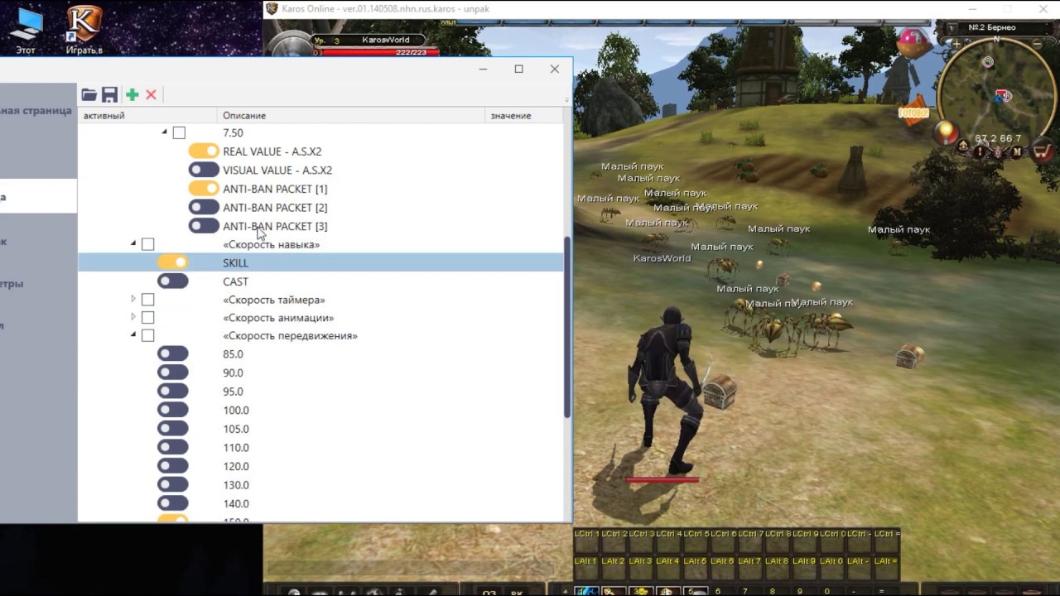Save using the floppy disk toolbar icon
1060x596 pixels.
[x=109, y=95]
